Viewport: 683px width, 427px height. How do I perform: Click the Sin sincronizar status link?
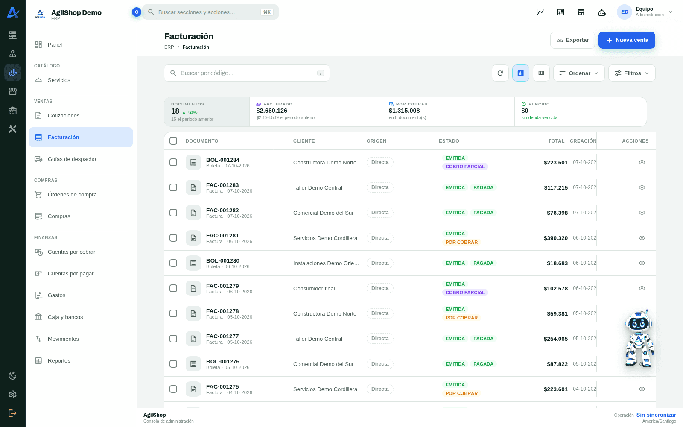coord(656,415)
